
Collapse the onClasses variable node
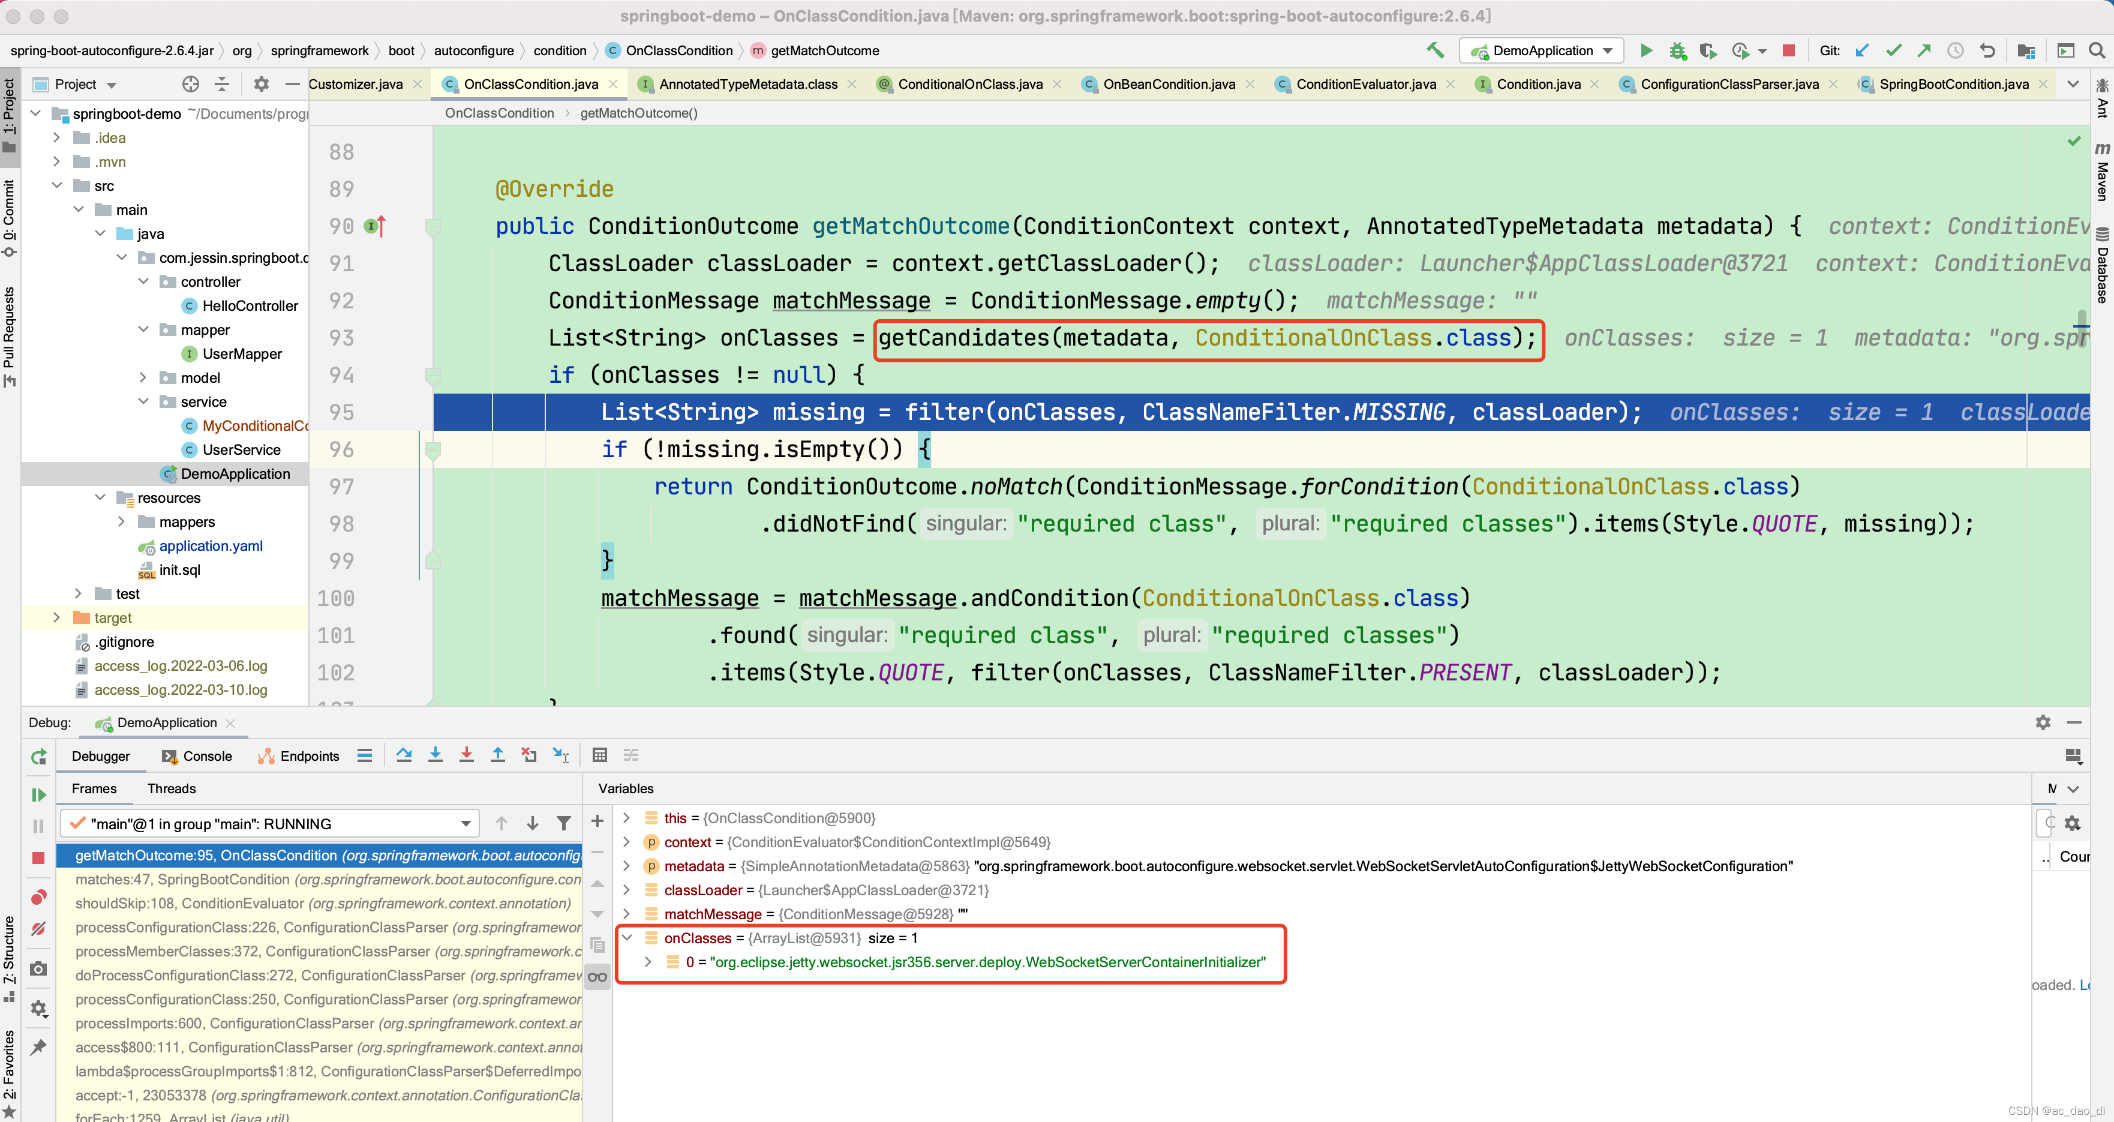coord(627,937)
